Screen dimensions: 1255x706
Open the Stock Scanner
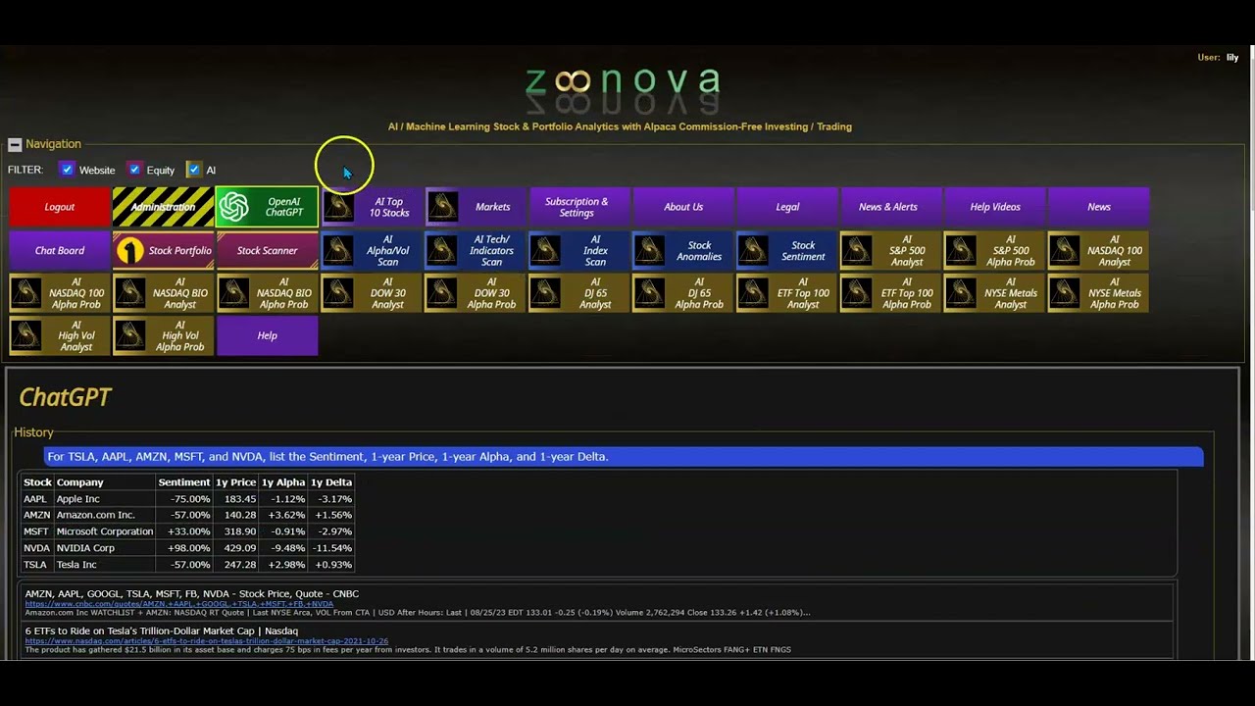(268, 250)
